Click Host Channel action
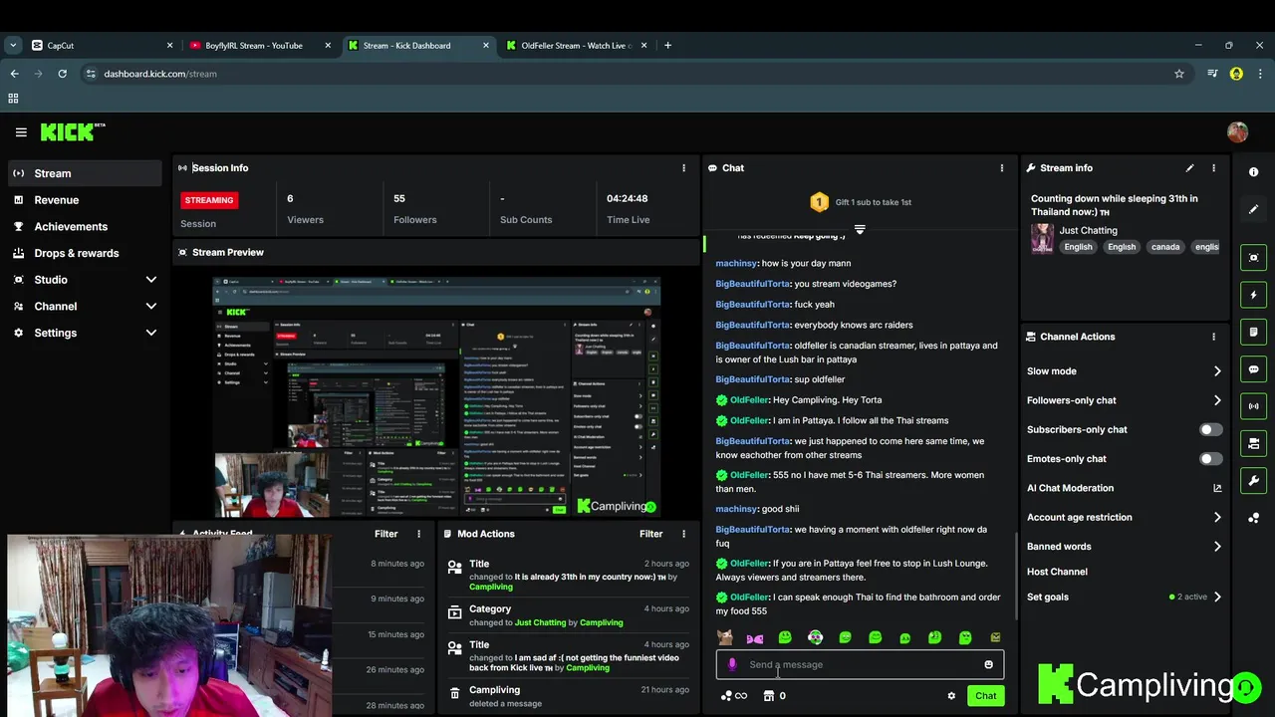Screen dimensions: 1275x717 tap(1057, 572)
